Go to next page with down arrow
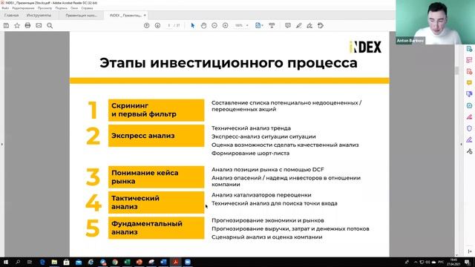 [157, 26]
